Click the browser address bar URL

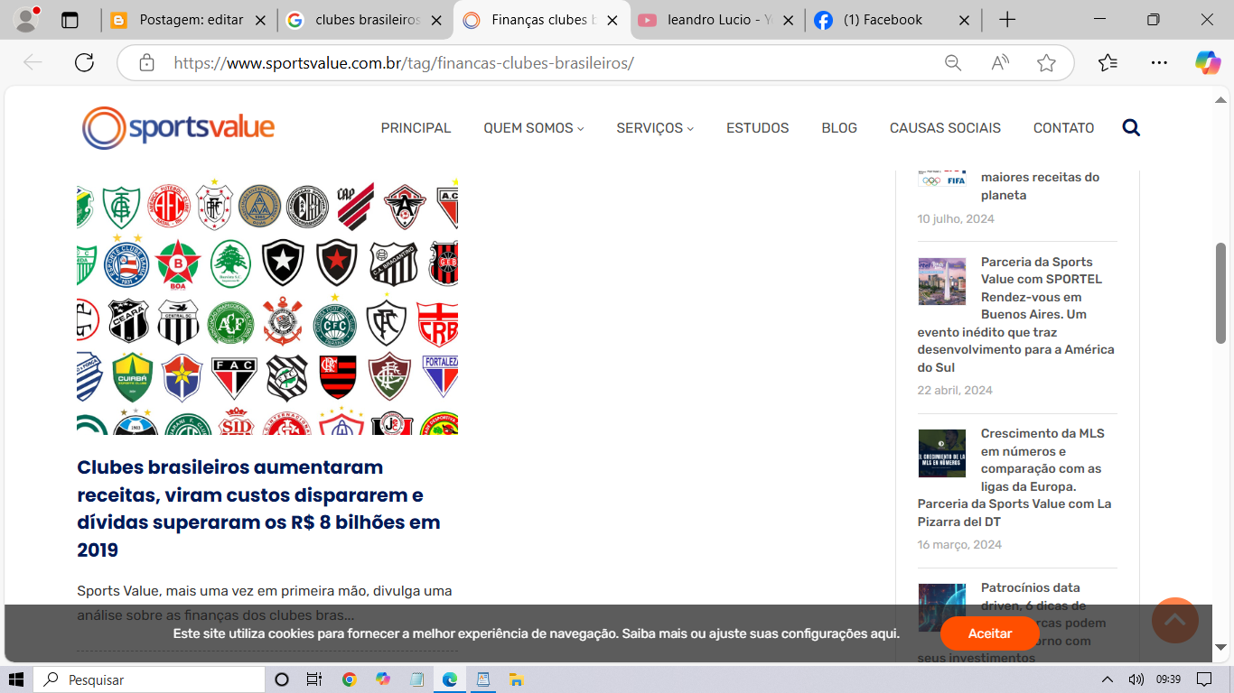404,63
